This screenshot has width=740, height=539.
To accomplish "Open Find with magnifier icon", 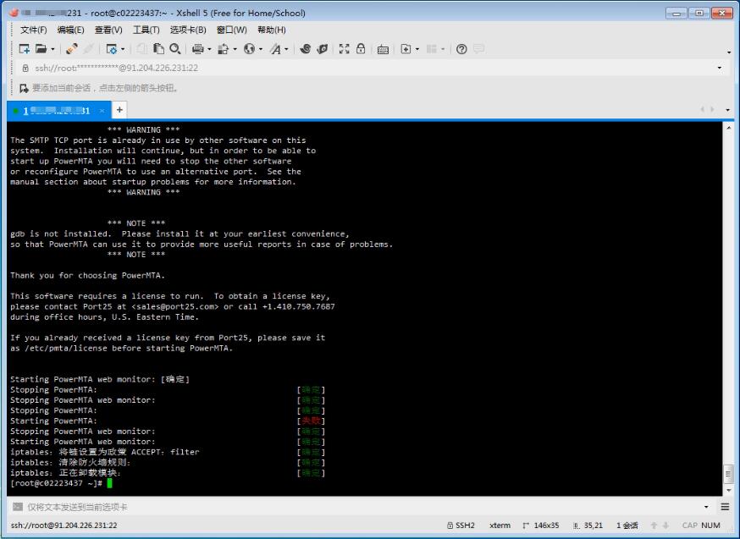I will pos(175,48).
